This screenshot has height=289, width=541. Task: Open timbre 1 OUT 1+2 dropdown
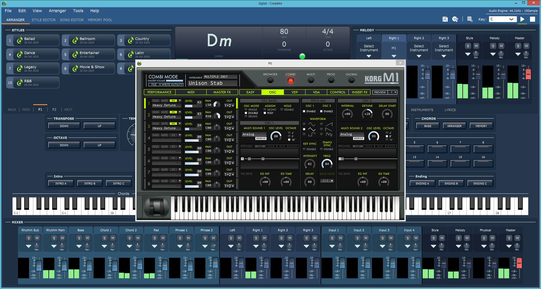coord(229,106)
